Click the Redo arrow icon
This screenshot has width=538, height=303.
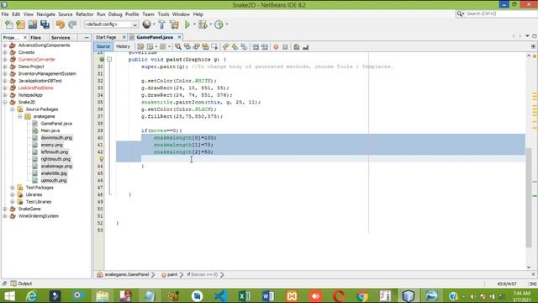[x=72, y=24]
